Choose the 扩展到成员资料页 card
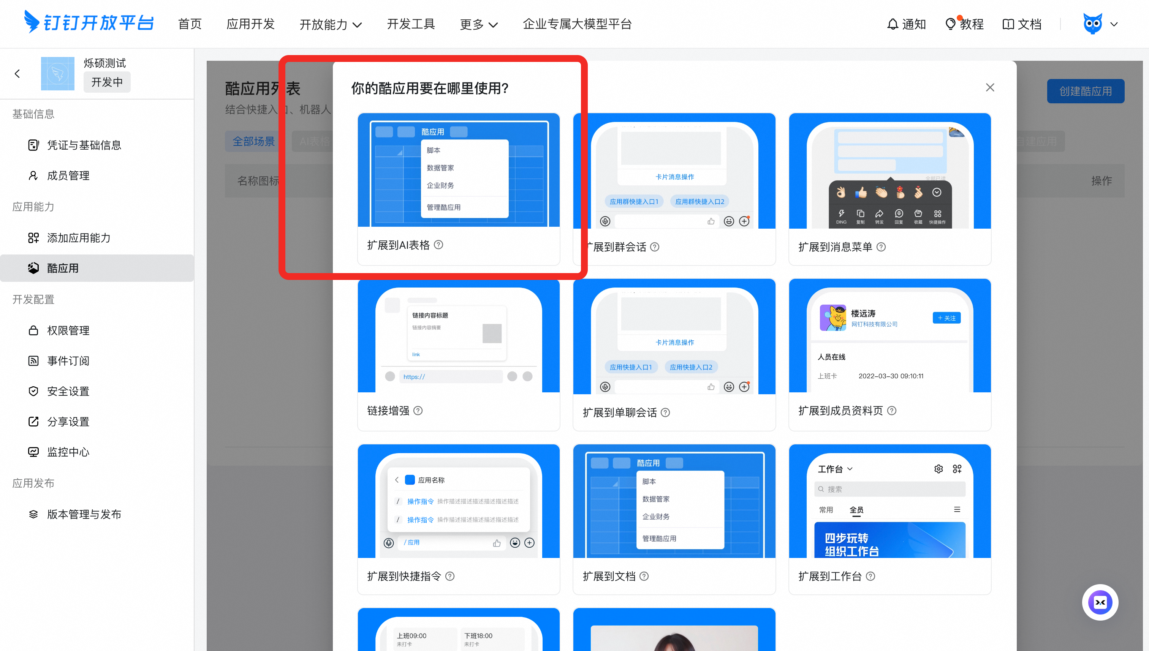The image size is (1149, 651). pos(889,355)
